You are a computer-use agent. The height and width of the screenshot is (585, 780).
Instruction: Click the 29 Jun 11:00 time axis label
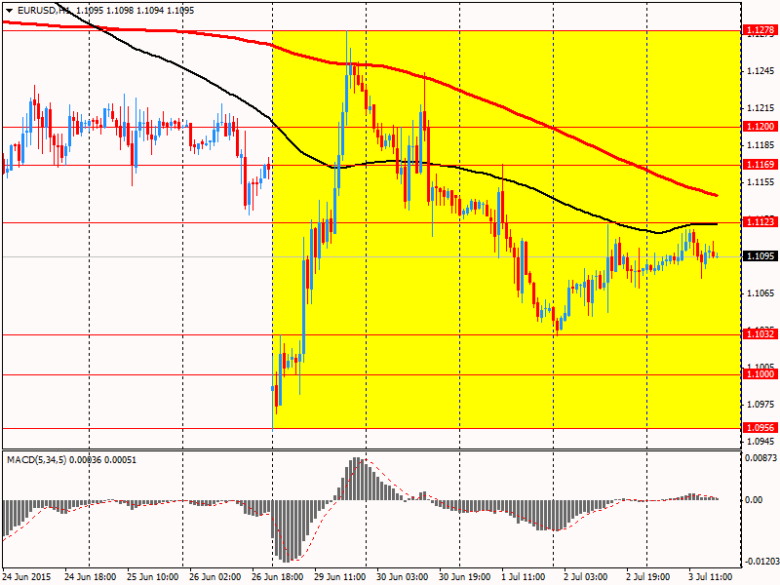[x=339, y=577]
